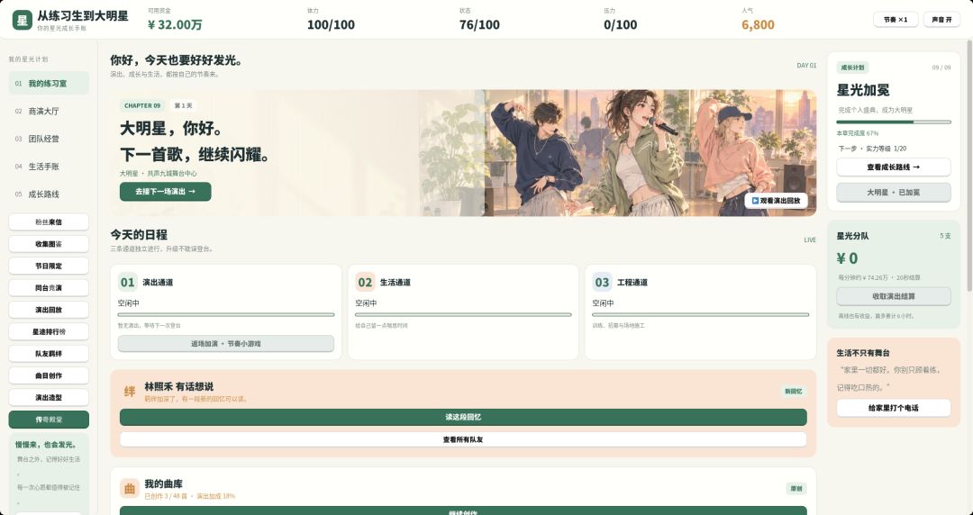Open 团队经营 in the sidebar
The height and width of the screenshot is (515, 973).
click(x=49, y=139)
